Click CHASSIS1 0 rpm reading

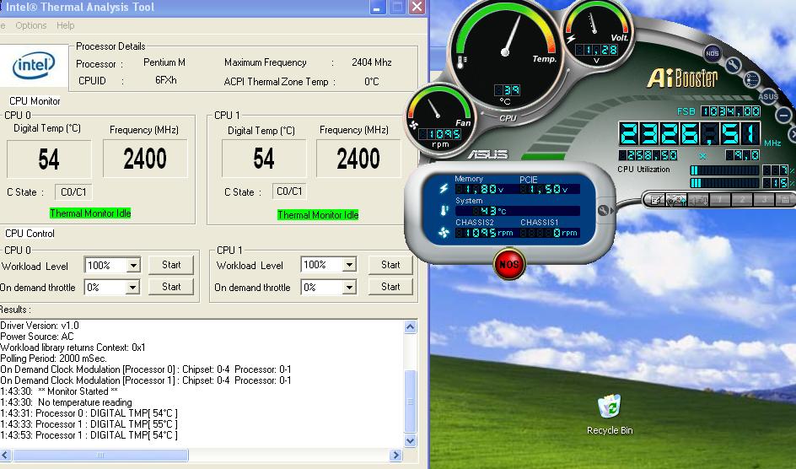click(549, 233)
